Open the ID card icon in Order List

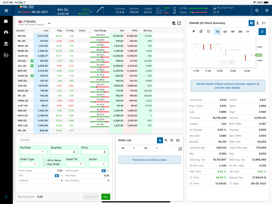click(178, 140)
